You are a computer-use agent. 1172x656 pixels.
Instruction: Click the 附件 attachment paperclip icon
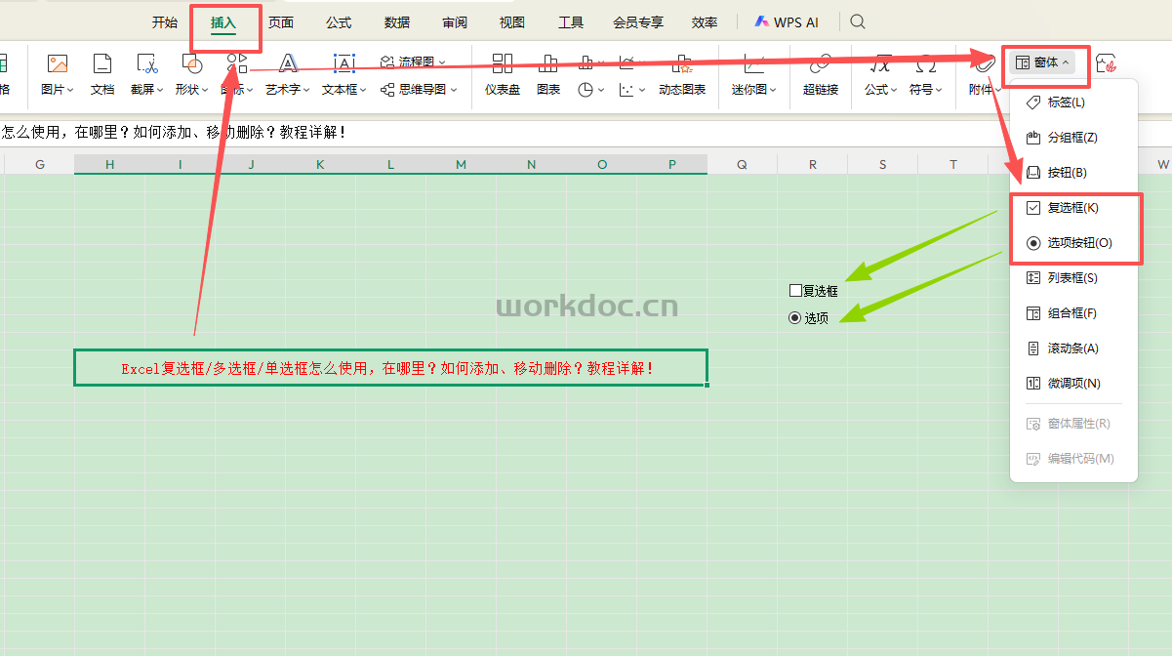pyautogui.click(x=985, y=64)
